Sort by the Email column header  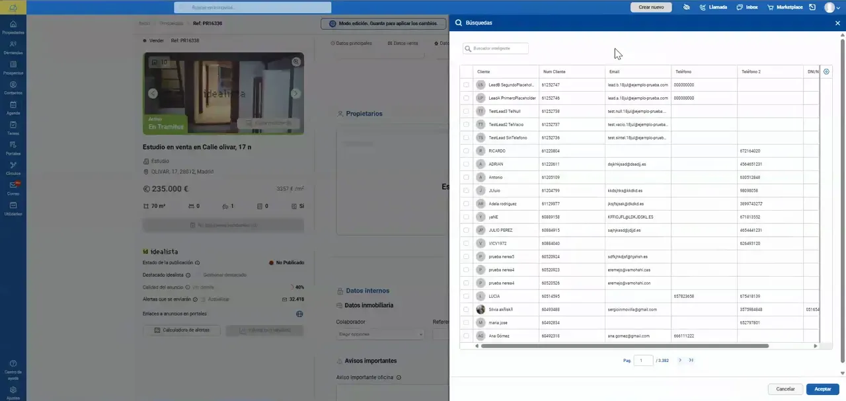click(x=638, y=71)
